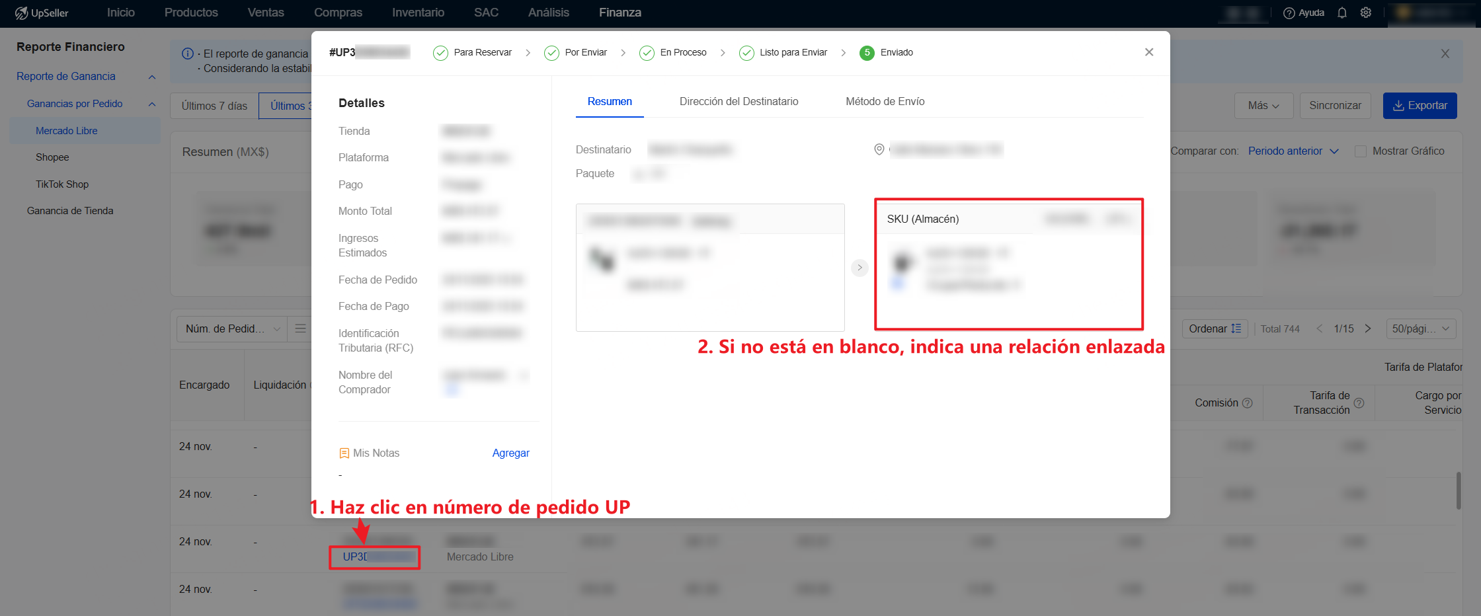Open the notifications bell icon
This screenshot has width=1481, height=616.
point(1342,13)
